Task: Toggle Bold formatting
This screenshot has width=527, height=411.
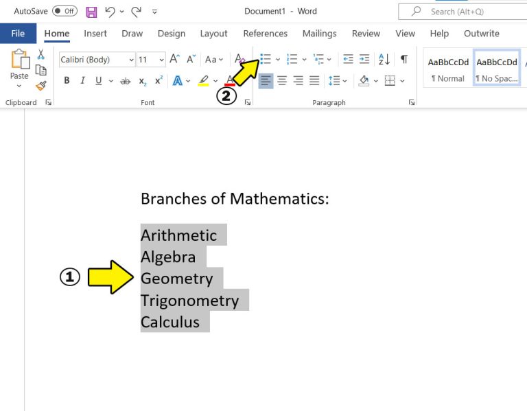Action: point(67,81)
